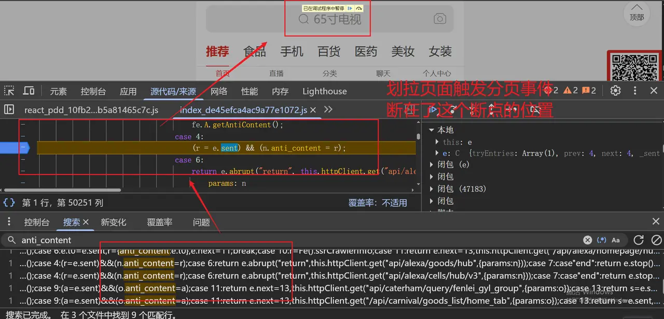664x319 pixels.
Task: Toggle the sources navigator sidebar panel
Action: click(x=8, y=110)
